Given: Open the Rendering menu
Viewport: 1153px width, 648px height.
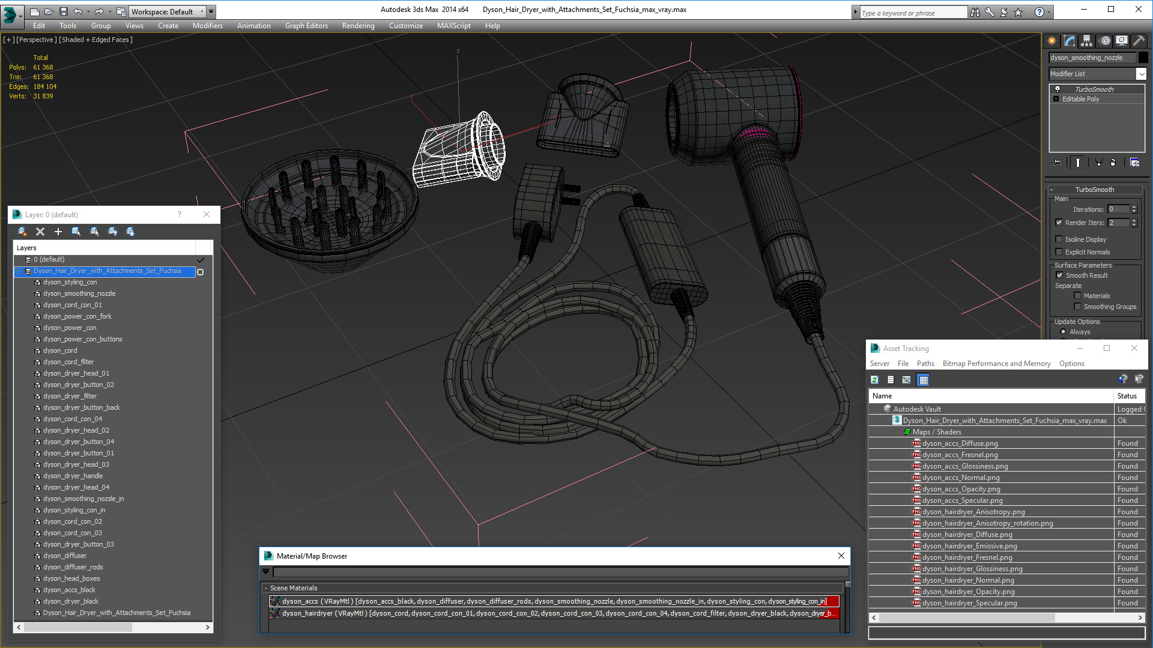Looking at the screenshot, I should pyautogui.click(x=358, y=26).
